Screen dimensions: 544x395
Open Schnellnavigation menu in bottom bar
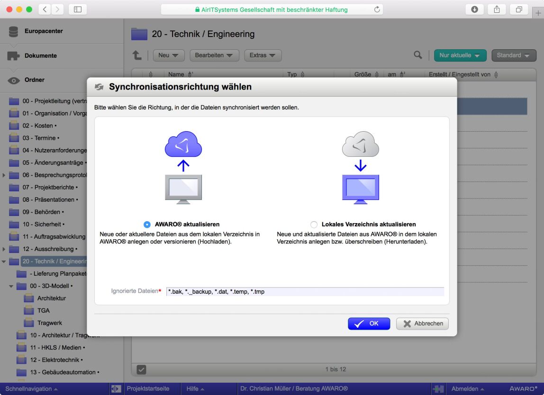coord(32,389)
